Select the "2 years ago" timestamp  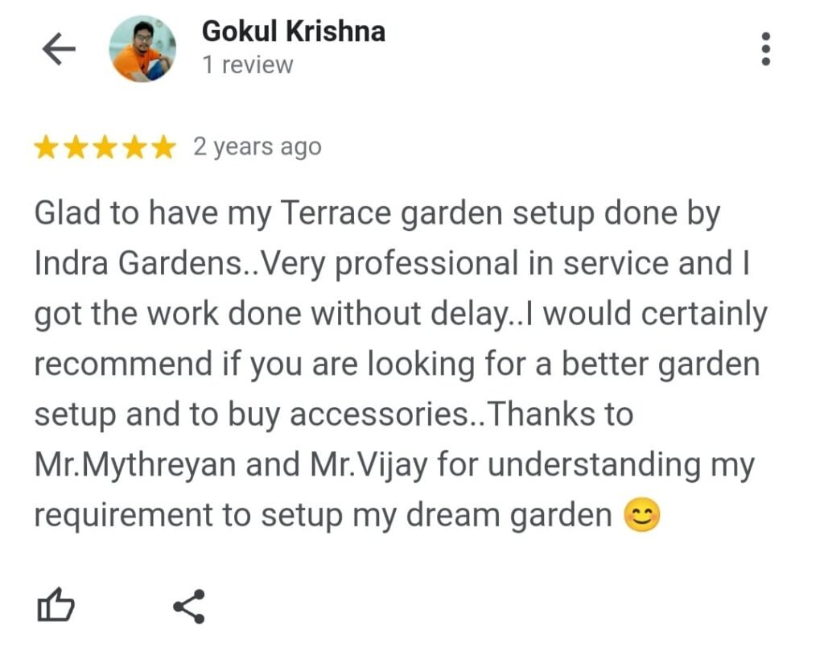[x=257, y=147]
